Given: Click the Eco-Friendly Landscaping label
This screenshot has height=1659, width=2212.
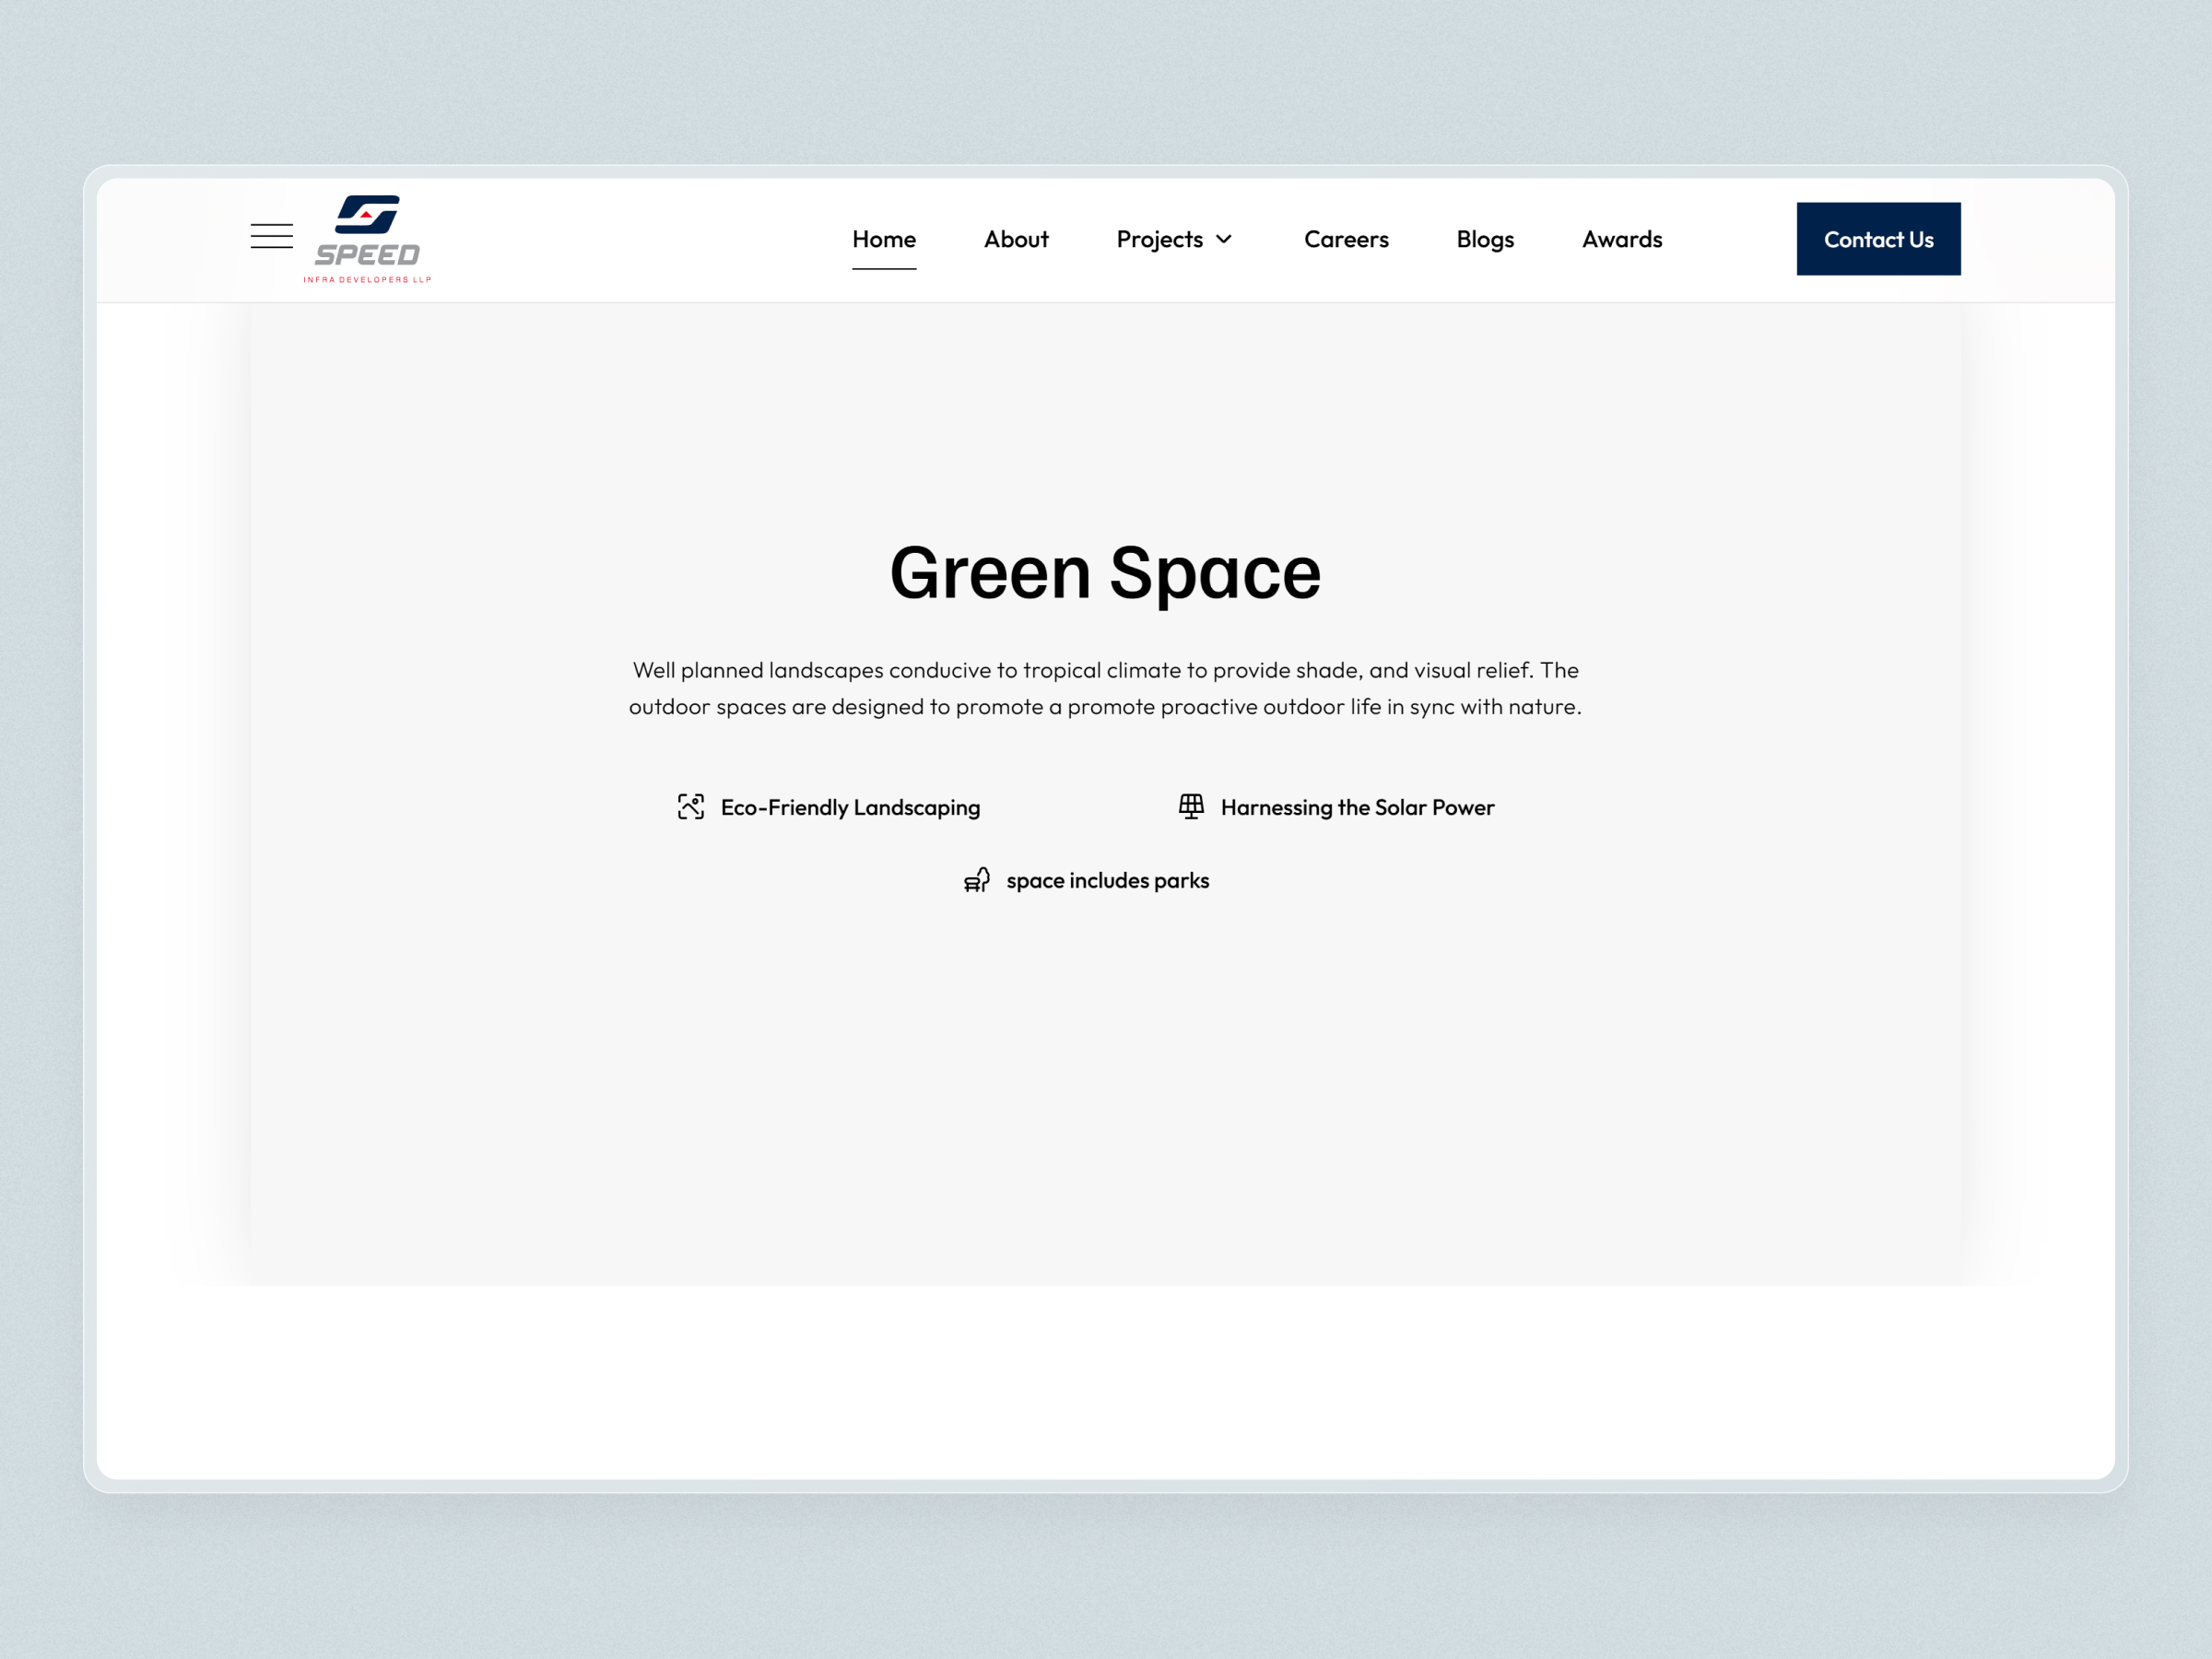Looking at the screenshot, I should tap(850, 806).
